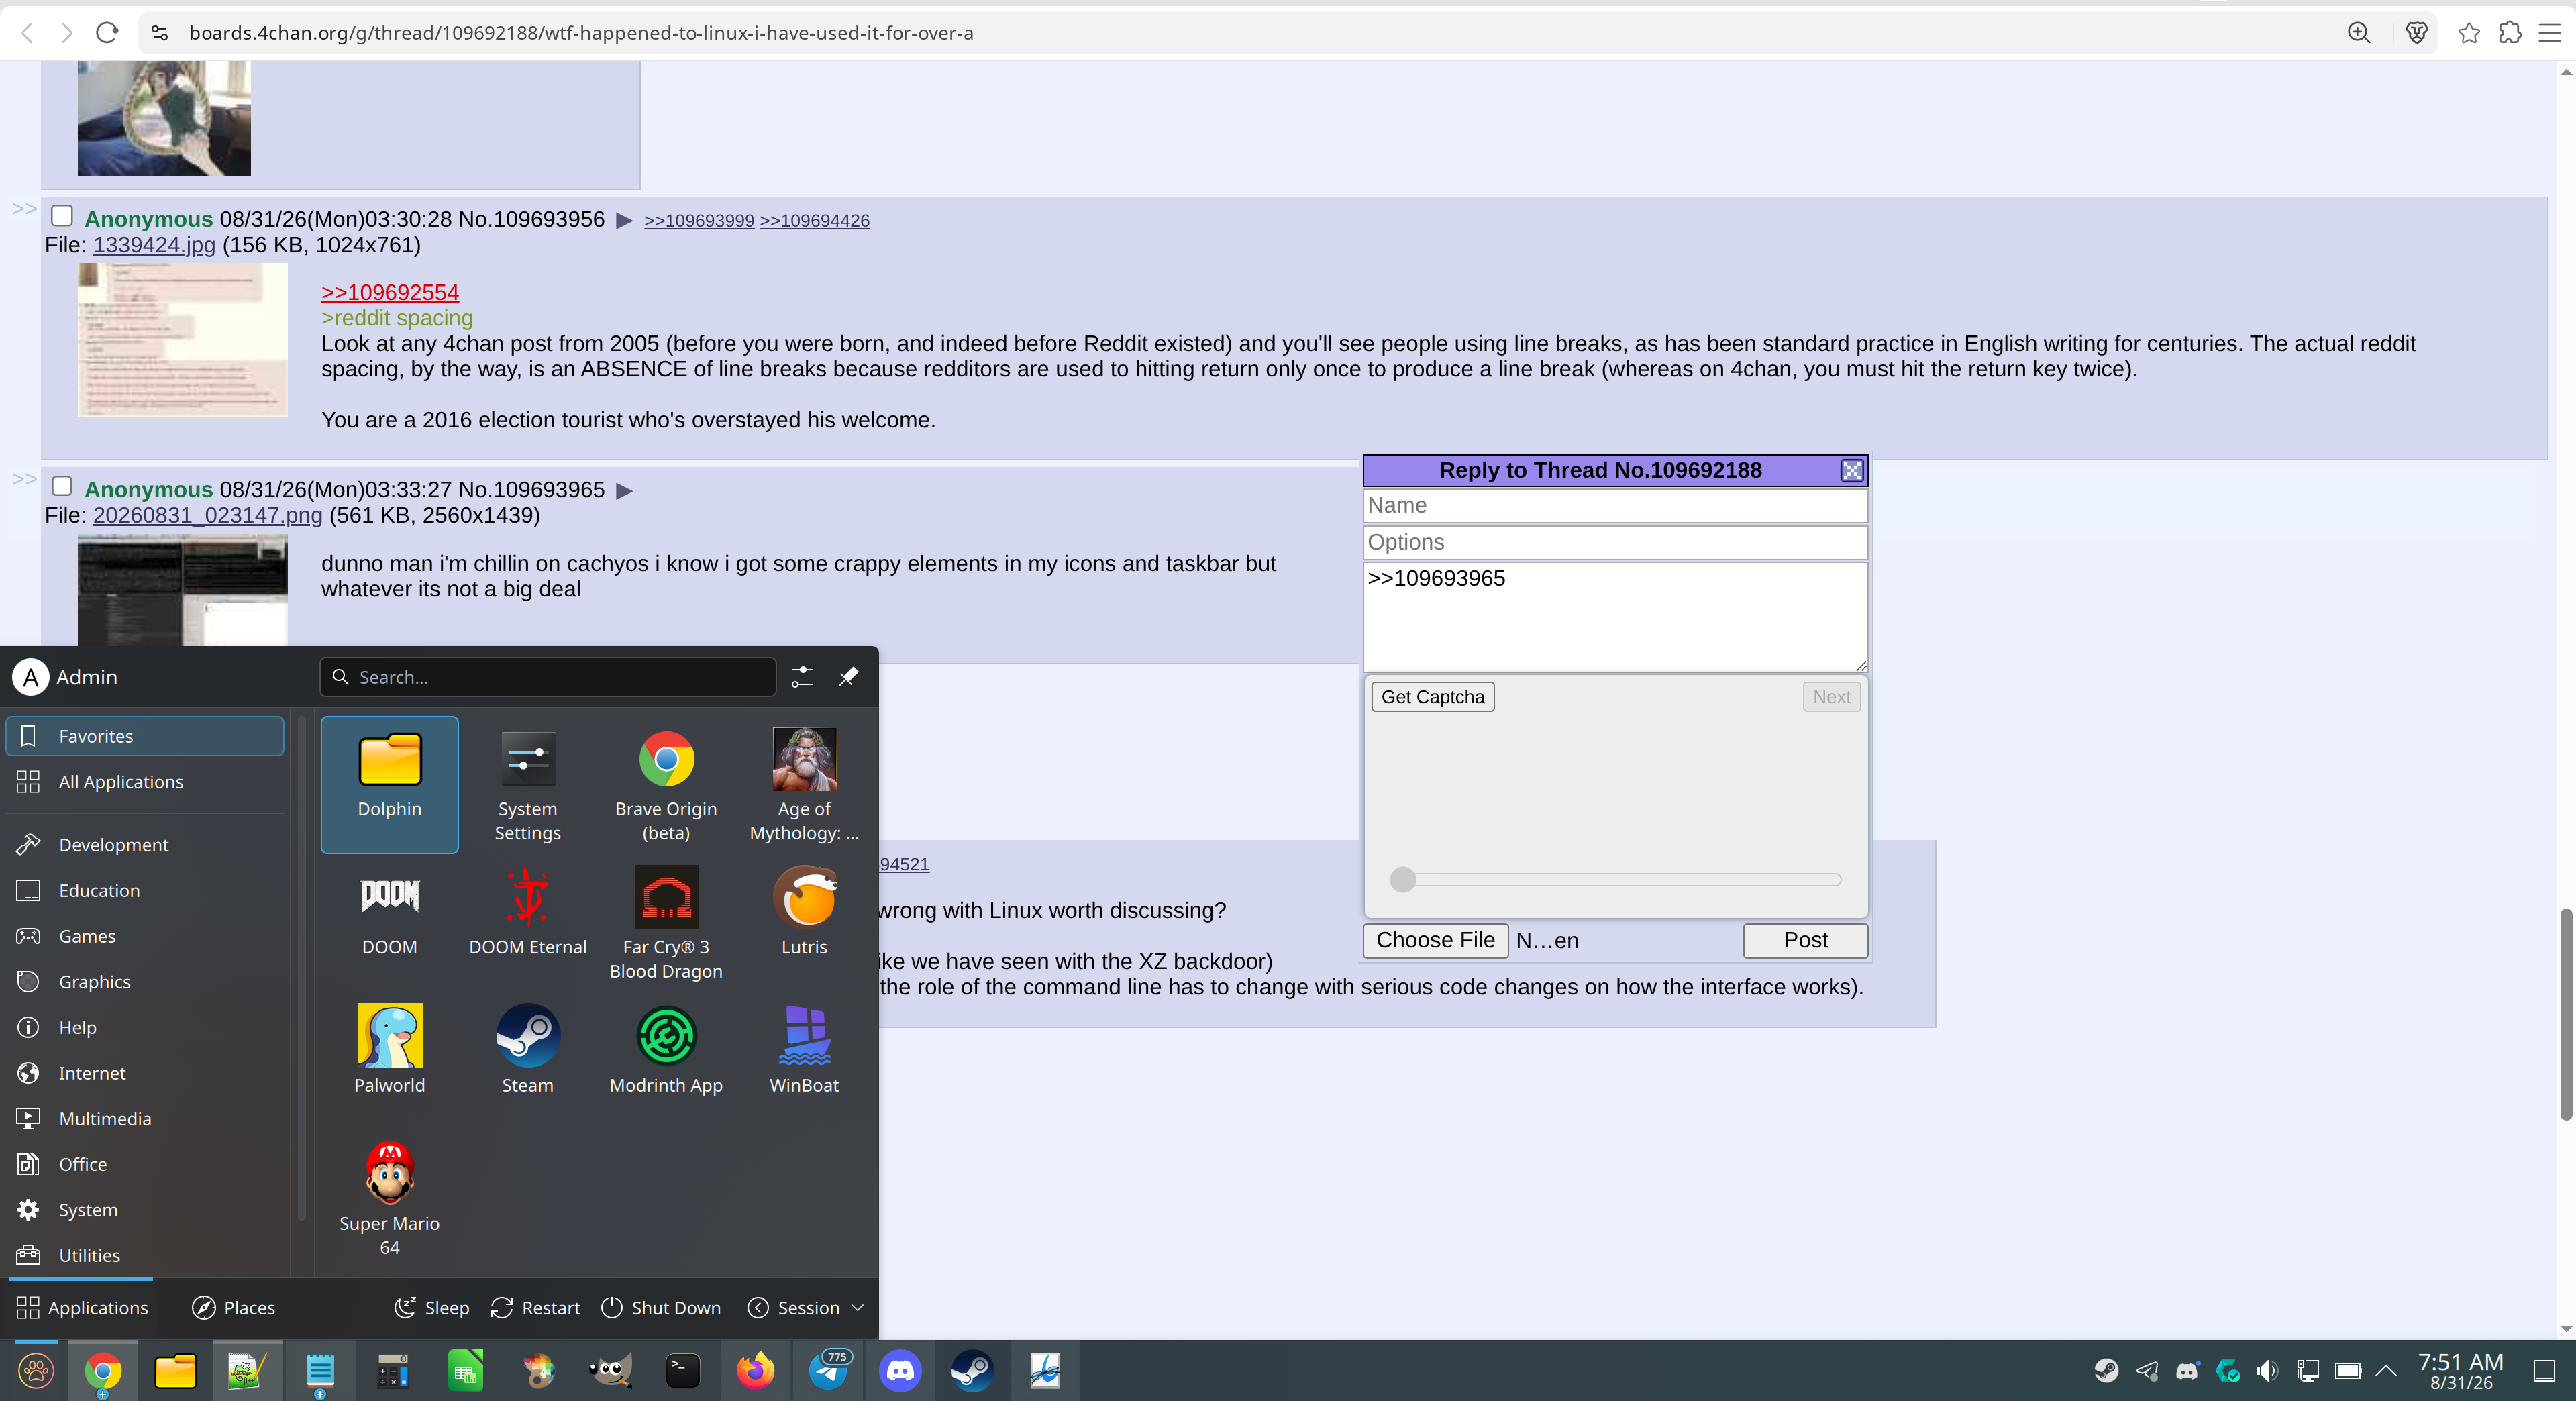Image resolution: width=2576 pixels, height=1401 pixels.
Task: Click the Discord taskbar icon
Action: [900, 1370]
